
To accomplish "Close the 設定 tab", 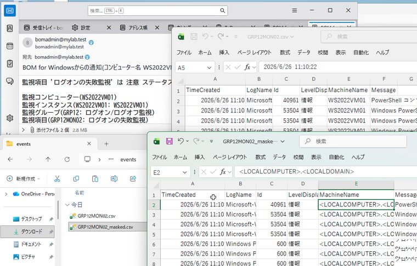I will 109,27.
